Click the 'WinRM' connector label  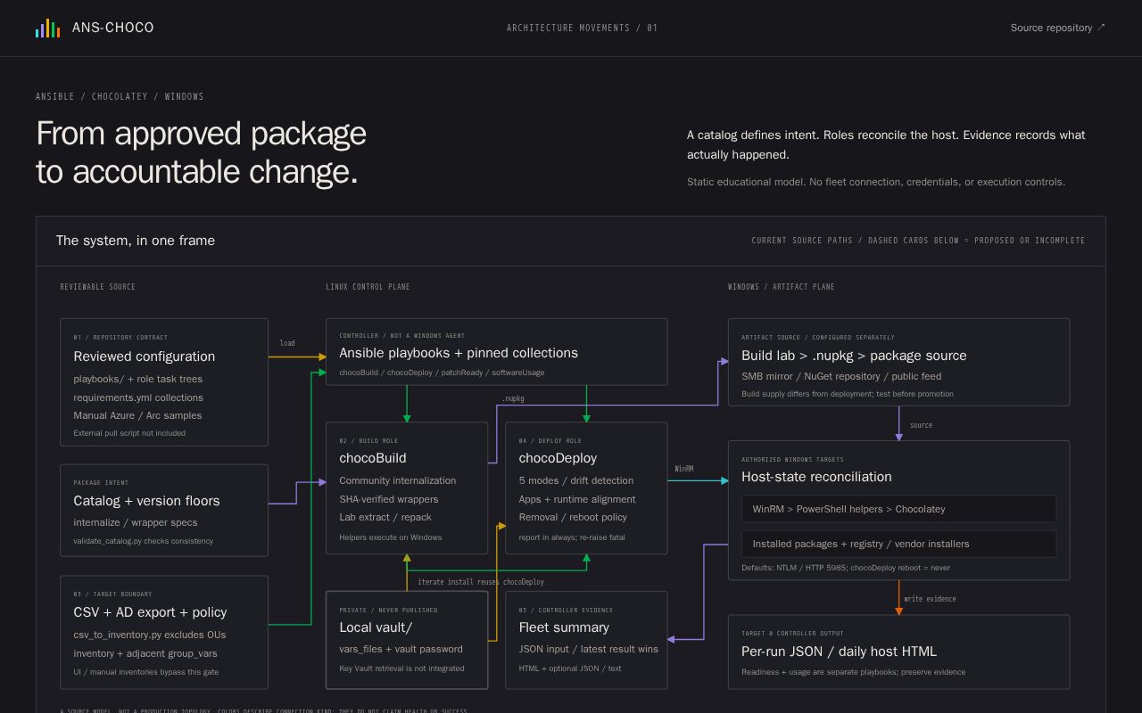click(x=683, y=469)
